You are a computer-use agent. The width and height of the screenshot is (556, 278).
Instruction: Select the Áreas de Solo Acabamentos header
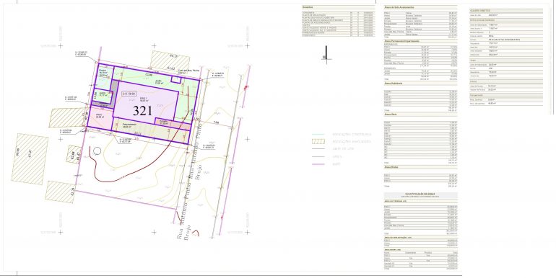click(399, 6)
